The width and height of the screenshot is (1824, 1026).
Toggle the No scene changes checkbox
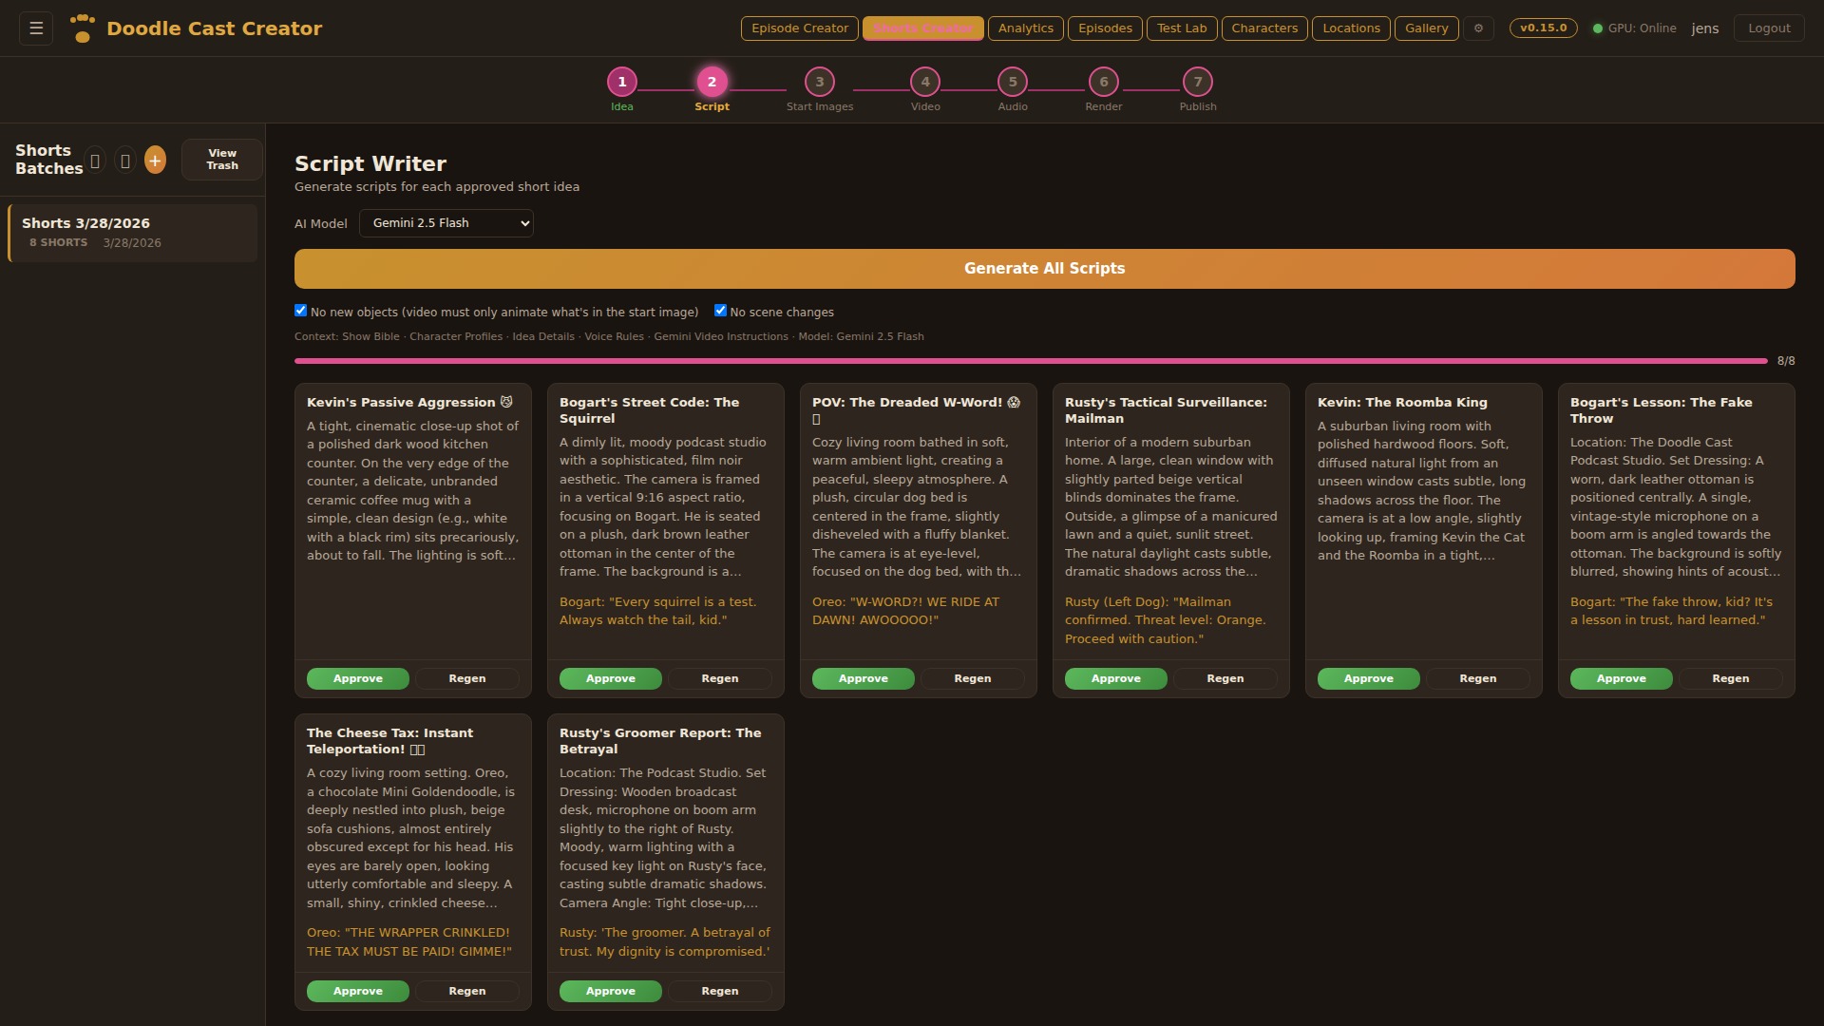pyautogui.click(x=720, y=311)
